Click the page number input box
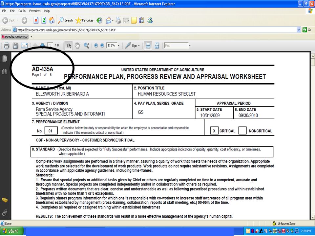 click(x=50, y=46)
